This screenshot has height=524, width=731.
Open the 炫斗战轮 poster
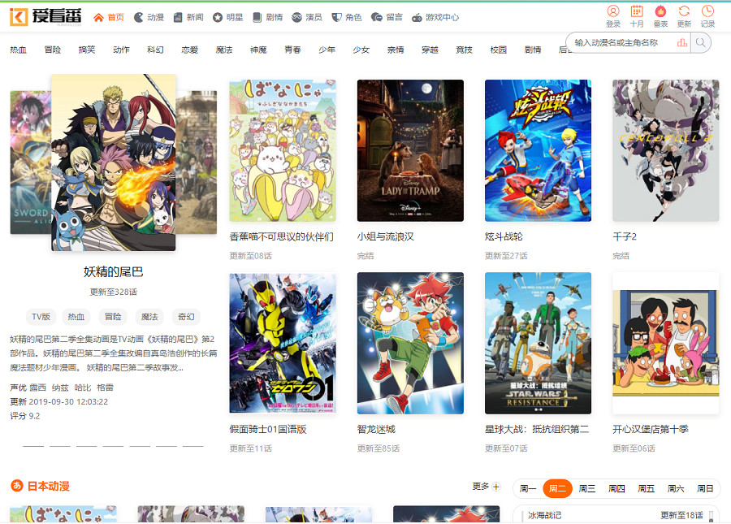pos(538,150)
